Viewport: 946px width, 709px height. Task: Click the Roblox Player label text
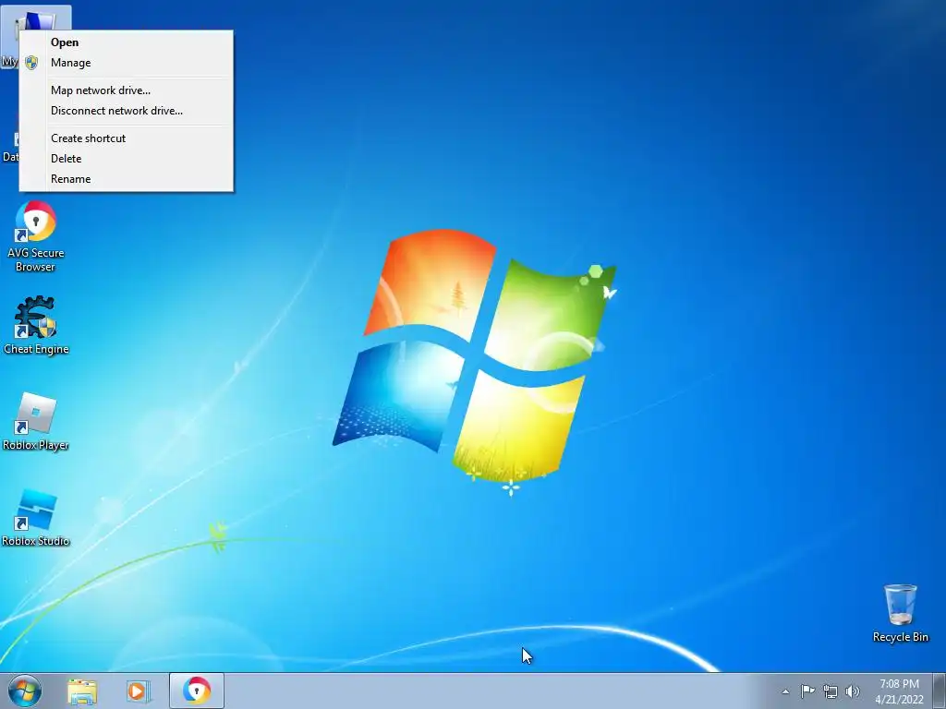coord(36,445)
